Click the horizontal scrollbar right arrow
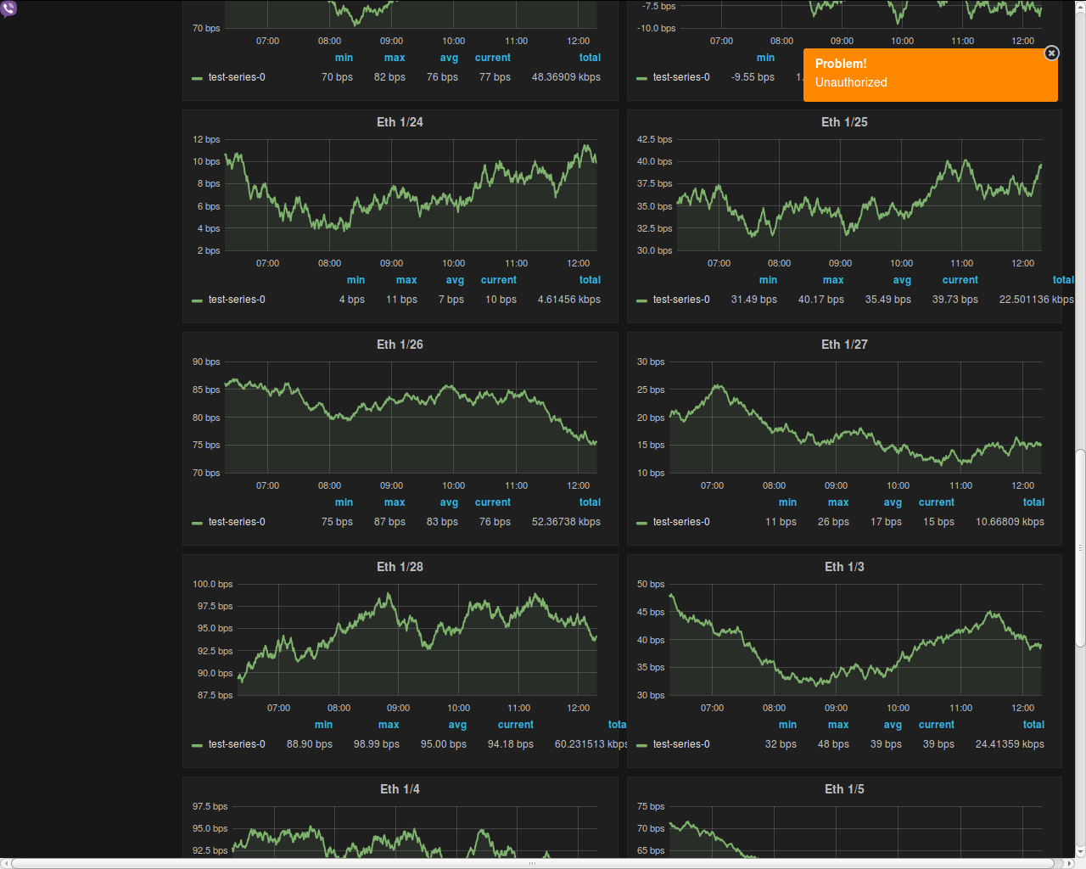 coord(1069,863)
